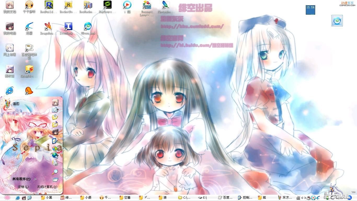Open the 我的电脑 desktop icon
Viewport: 357px width, 201px height.
[x=10, y=28]
